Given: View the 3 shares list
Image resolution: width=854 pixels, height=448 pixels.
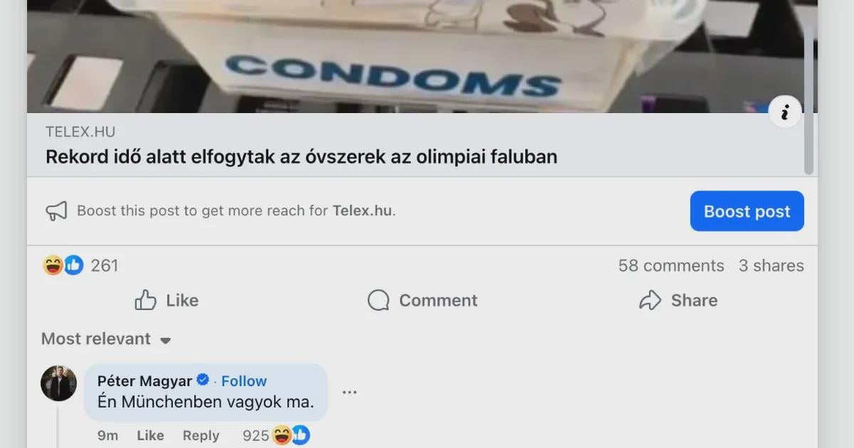Looking at the screenshot, I should (771, 265).
